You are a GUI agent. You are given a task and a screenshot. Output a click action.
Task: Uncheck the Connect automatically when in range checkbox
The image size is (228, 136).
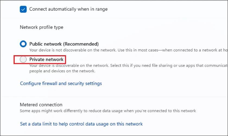pos(23,9)
